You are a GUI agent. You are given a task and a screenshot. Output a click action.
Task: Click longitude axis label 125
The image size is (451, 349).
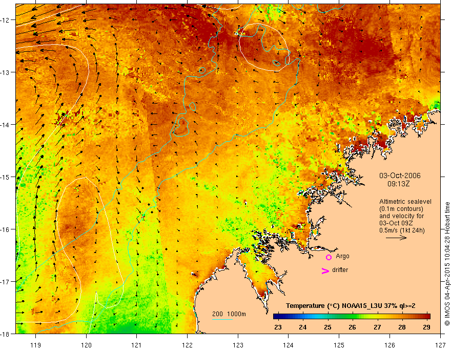(x=339, y=345)
